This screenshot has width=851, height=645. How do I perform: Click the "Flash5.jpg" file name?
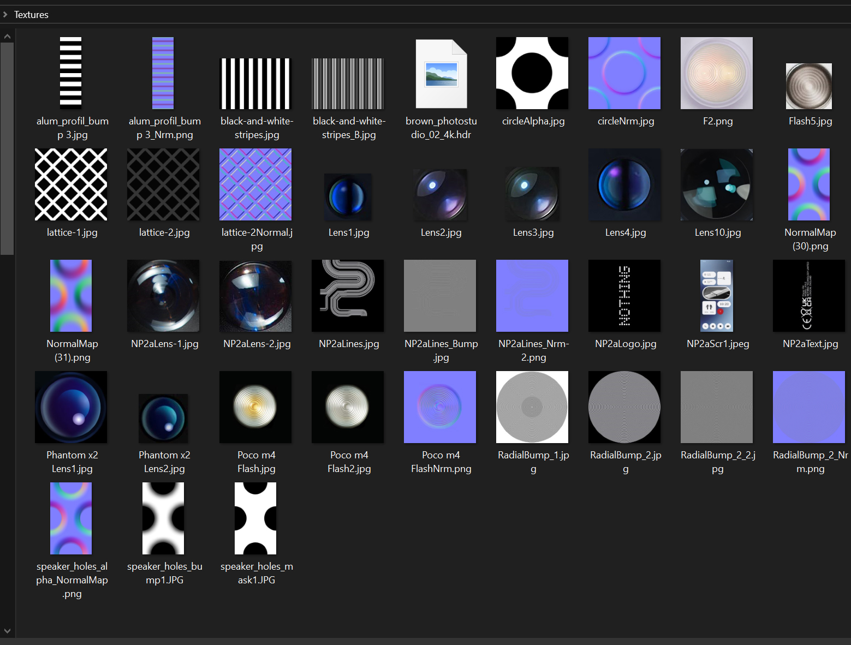(x=810, y=121)
